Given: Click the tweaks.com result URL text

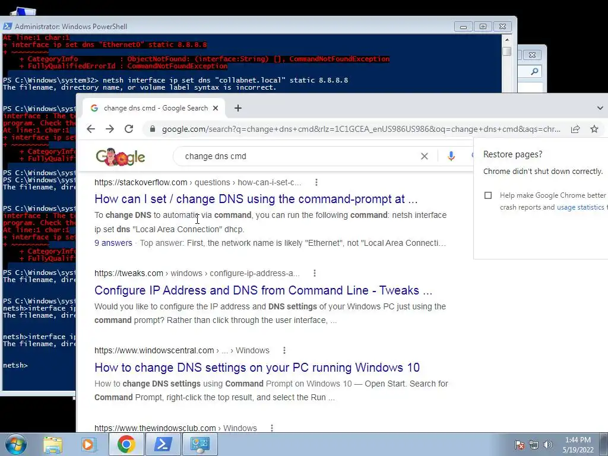Looking at the screenshot, I should point(197,273).
